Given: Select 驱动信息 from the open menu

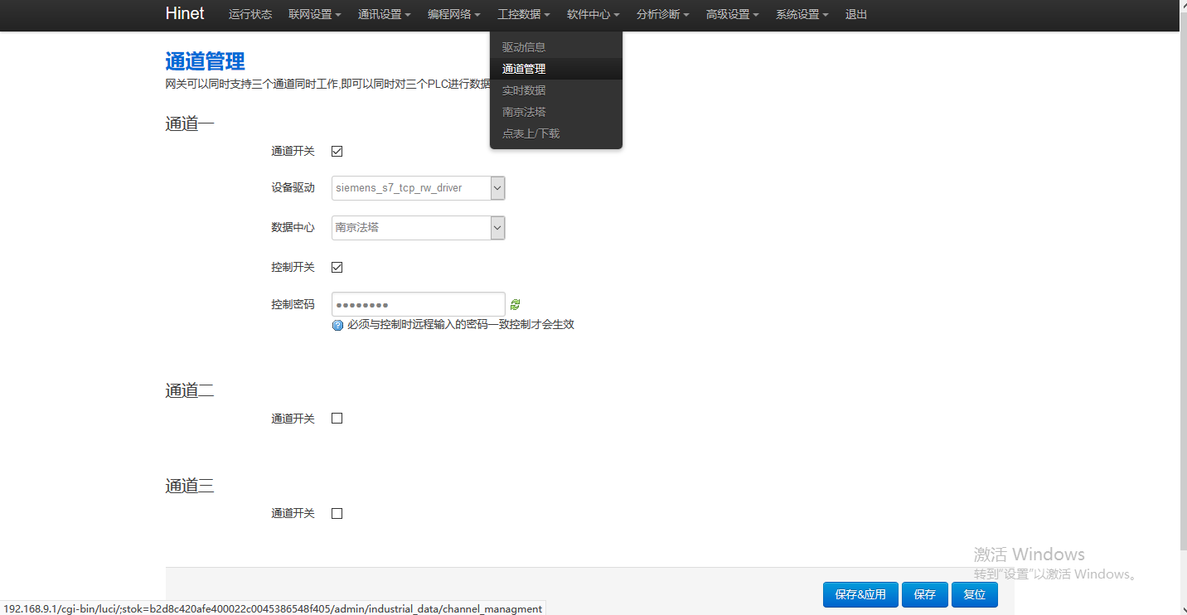Looking at the screenshot, I should tap(524, 47).
